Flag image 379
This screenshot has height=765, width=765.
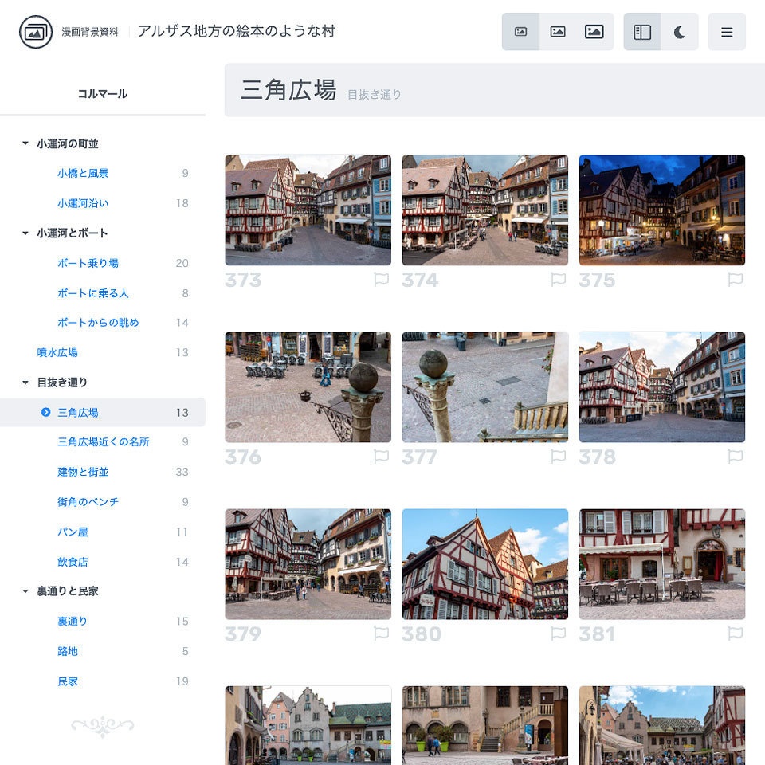click(x=381, y=634)
